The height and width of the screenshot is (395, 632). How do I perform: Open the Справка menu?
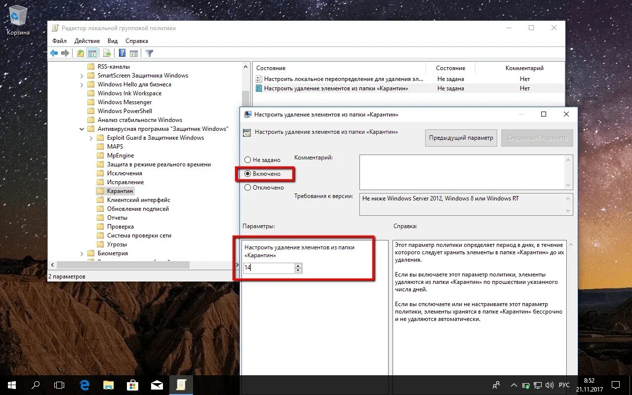coord(137,41)
